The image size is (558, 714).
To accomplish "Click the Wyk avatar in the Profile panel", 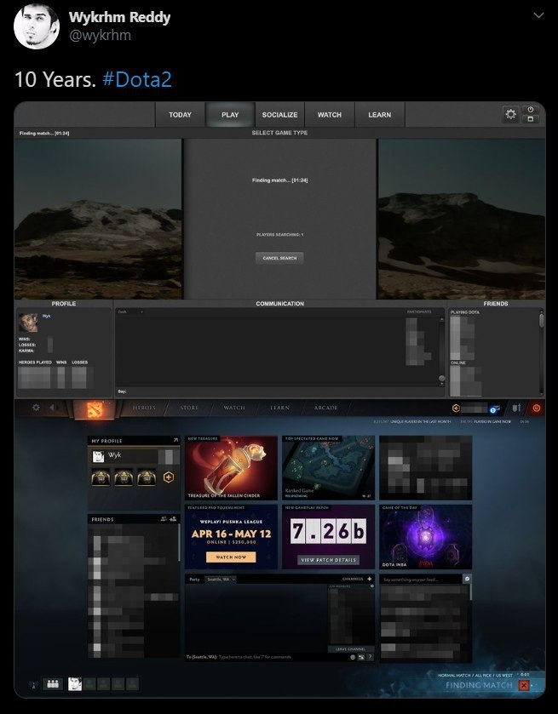I will coord(28,322).
